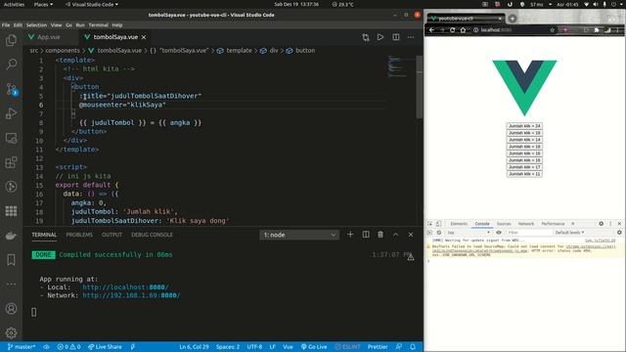Go to browser home page
The image size is (626, 352).
pyautogui.click(x=463, y=30)
